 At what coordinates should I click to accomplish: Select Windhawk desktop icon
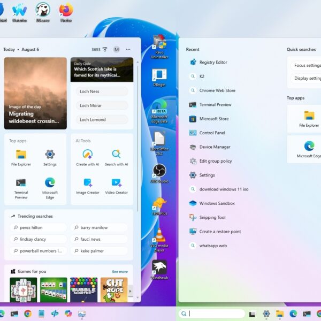pos(159,270)
